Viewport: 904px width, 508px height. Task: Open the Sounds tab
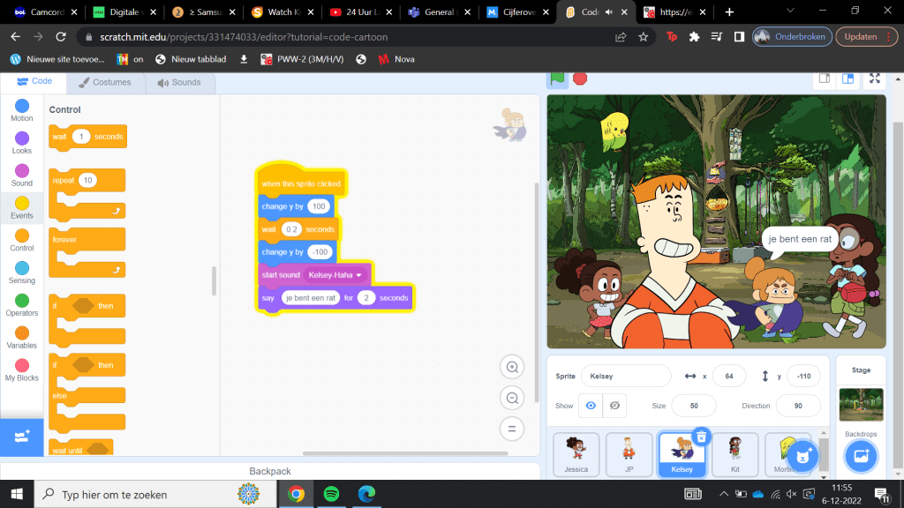[179, 82]
